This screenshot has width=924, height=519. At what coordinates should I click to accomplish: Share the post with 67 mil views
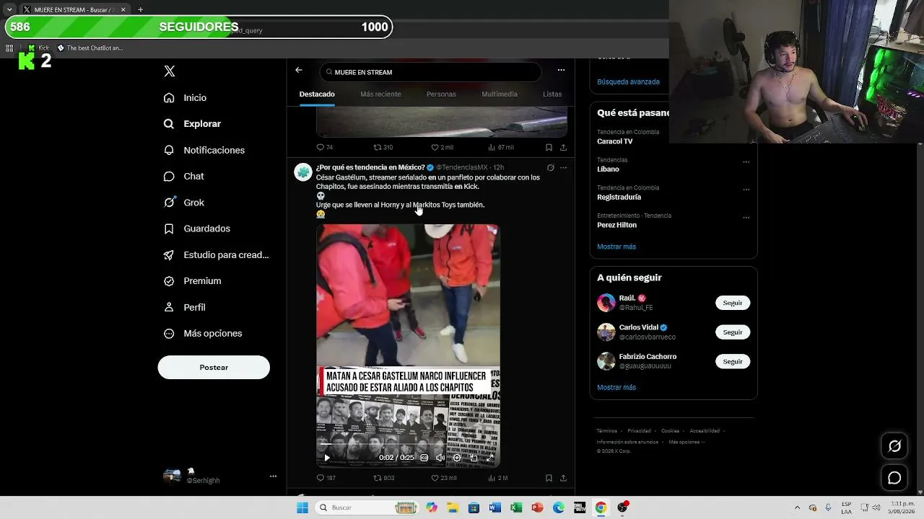click(563, 147)
